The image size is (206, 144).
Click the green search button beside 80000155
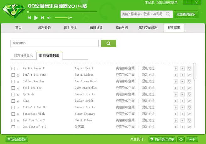coord(109,43)
